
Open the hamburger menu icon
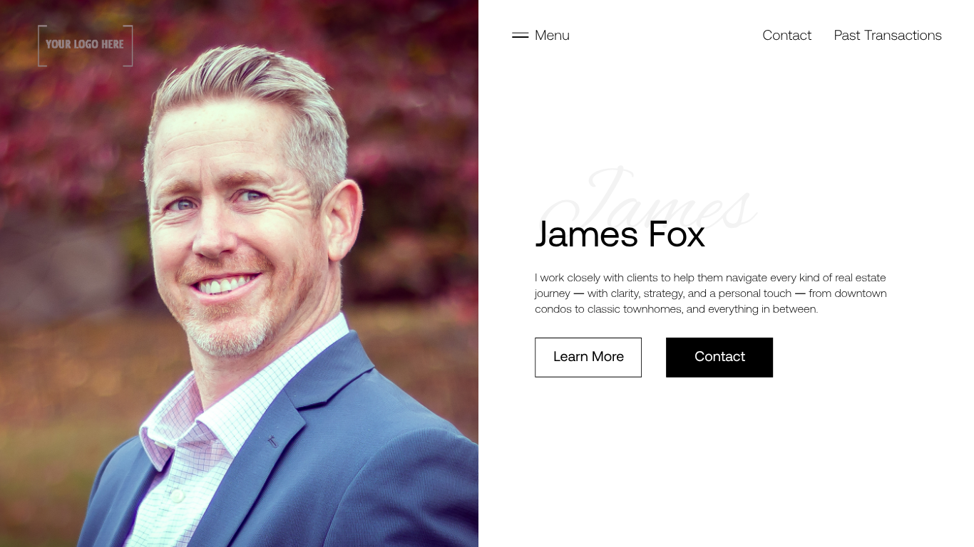[x=520, y=35]
